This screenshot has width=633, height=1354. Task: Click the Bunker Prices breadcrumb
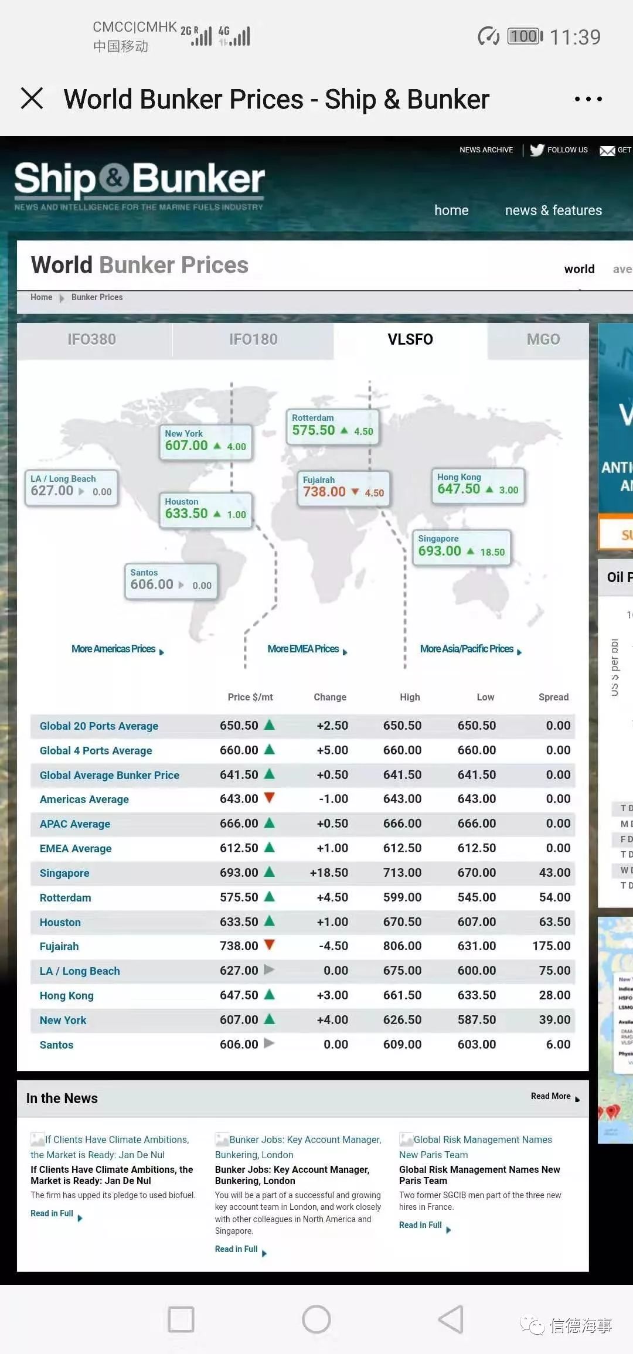pos(97,297)
